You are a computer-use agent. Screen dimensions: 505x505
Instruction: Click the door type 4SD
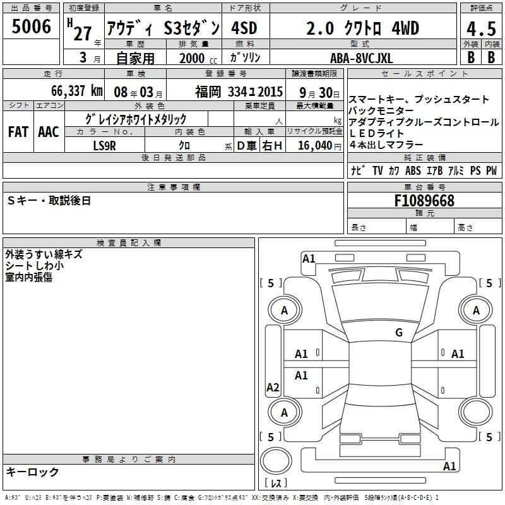tap(244, 28)
